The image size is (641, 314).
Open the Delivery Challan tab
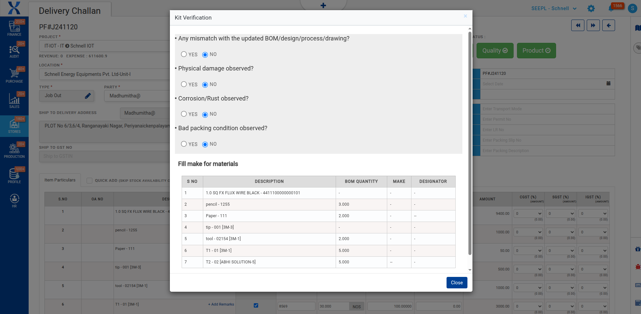pyautogui.click(x=70, y=11)
